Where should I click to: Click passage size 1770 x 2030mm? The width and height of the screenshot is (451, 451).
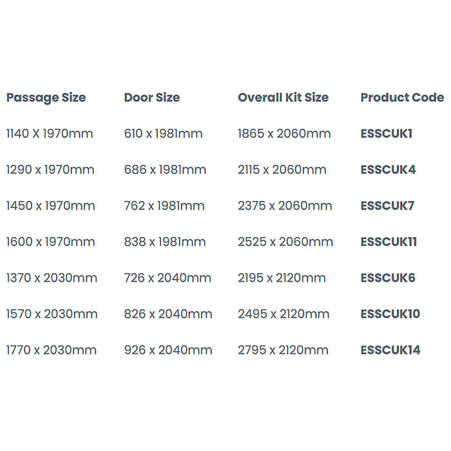pos(52,350)
